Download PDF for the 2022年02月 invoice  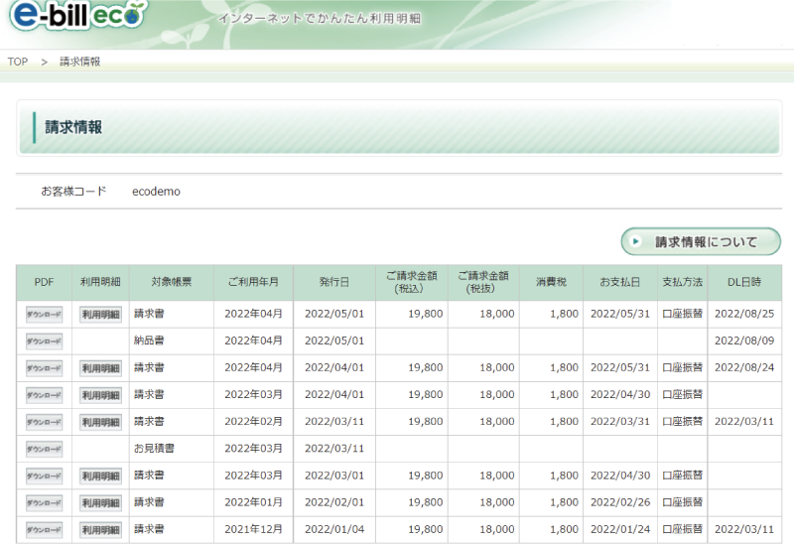coord(44,421)
